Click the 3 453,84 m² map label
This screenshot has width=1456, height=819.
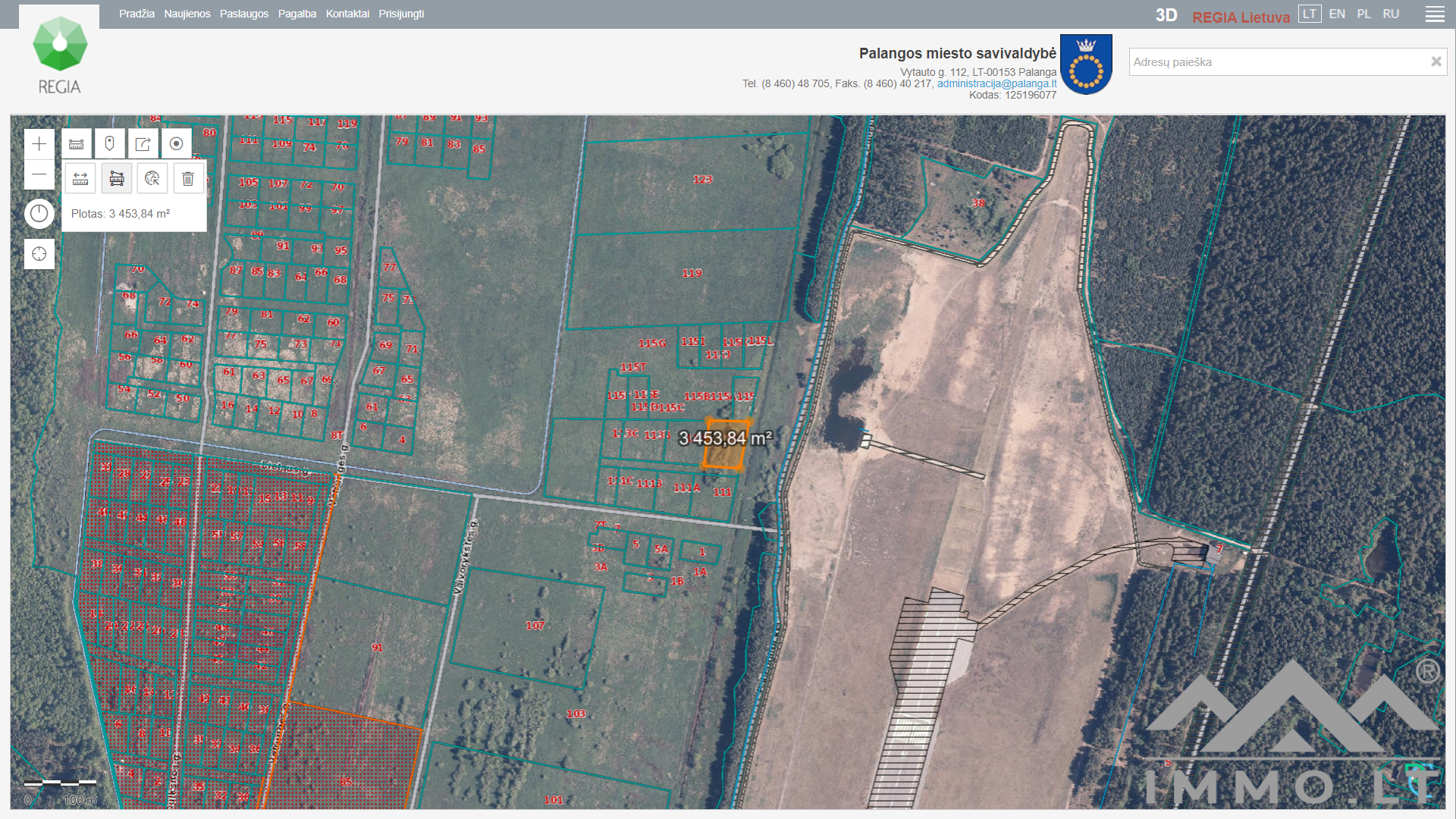pos(725,438)
